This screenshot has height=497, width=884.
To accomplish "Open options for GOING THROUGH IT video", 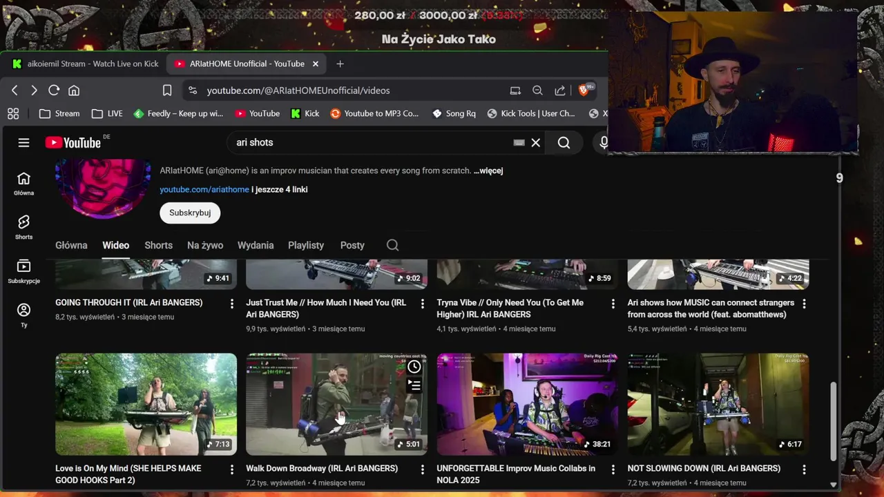I will [x=232, y=304].
